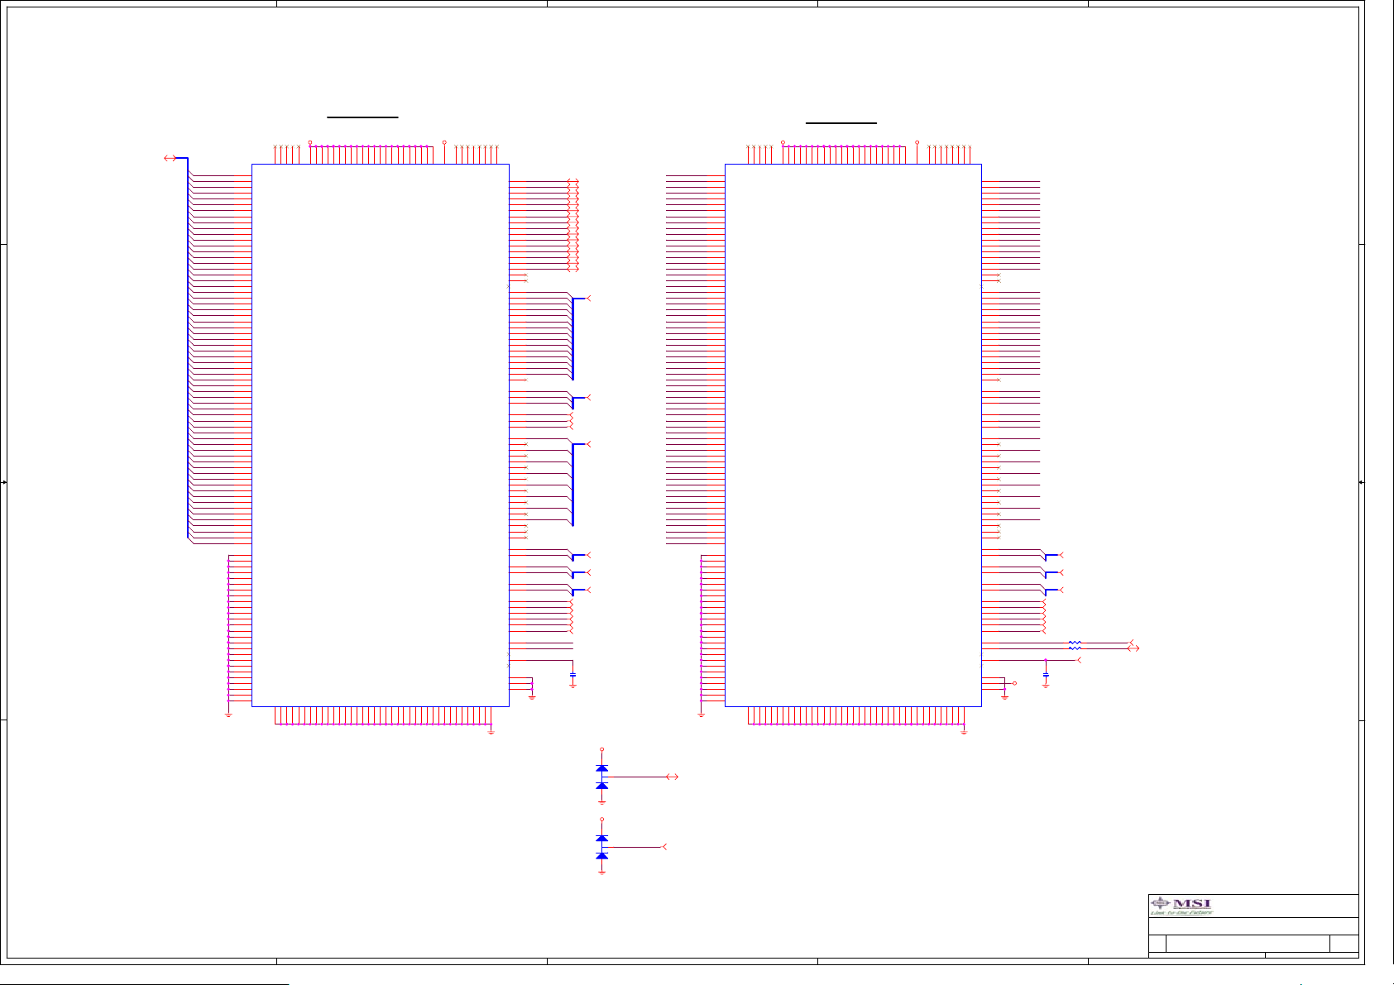Select the right large IC symbol body

pyautogui.click(x=853, y=435)
